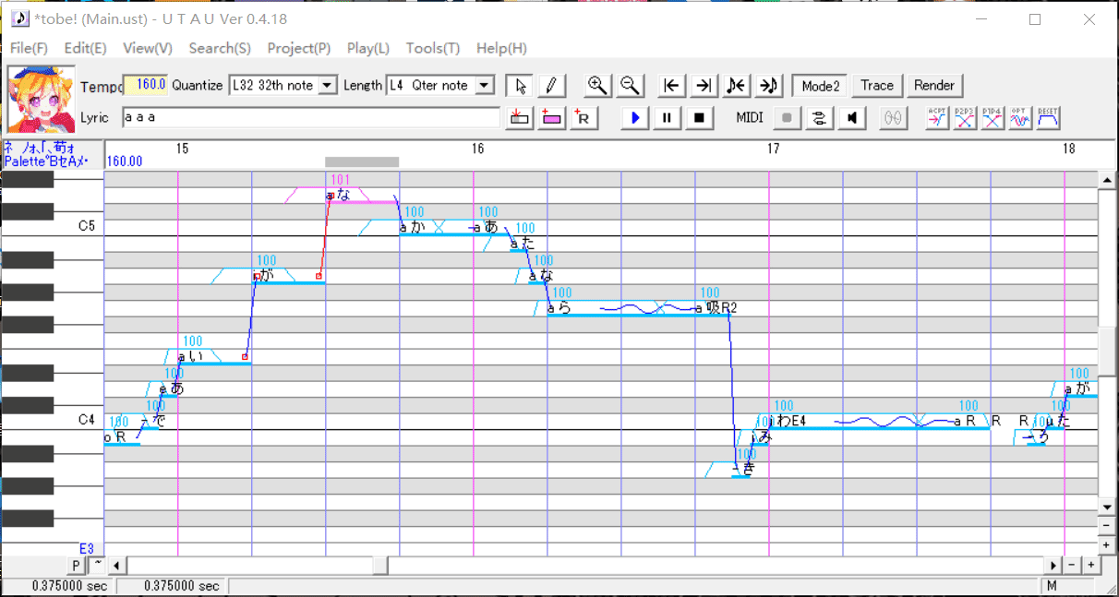Toggle the tilde vibrato display button
This screenshot has width=1119, height=597.
tap(97, 565)
